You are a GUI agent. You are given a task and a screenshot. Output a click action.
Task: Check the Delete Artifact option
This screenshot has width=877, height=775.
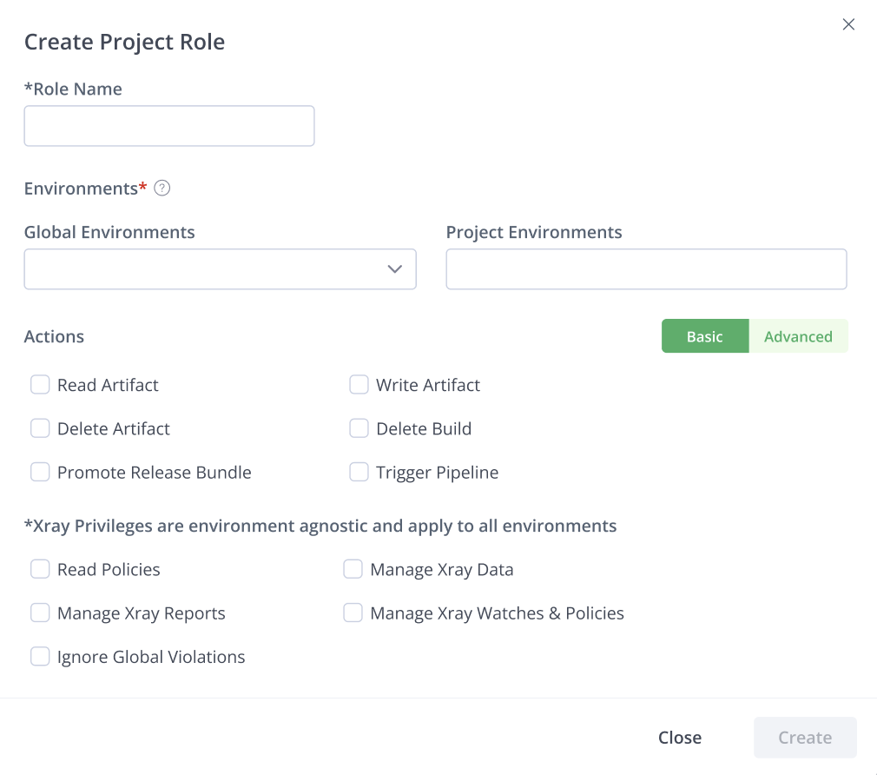40,427
